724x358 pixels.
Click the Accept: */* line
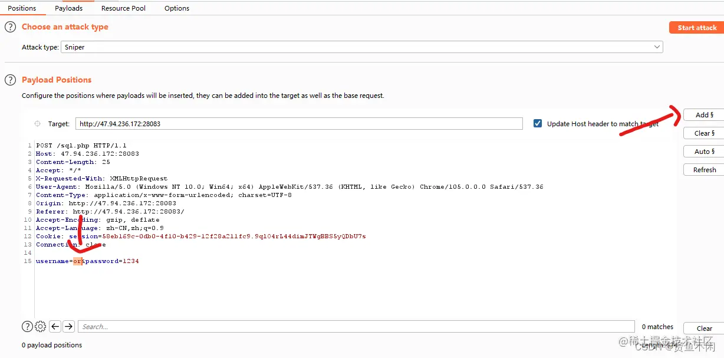pyautogui.click(x=58, y=170)
